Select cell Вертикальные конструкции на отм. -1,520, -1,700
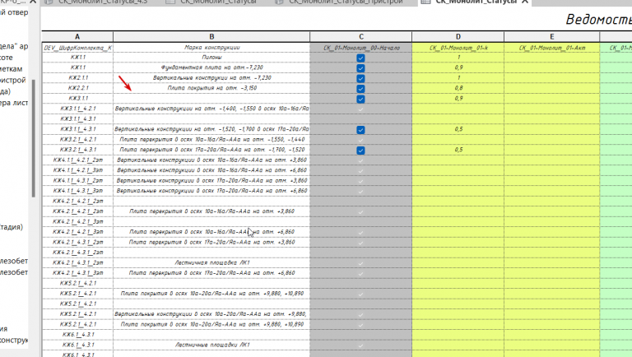This screenshot has width=632, height=357. [x=211, y=129]
